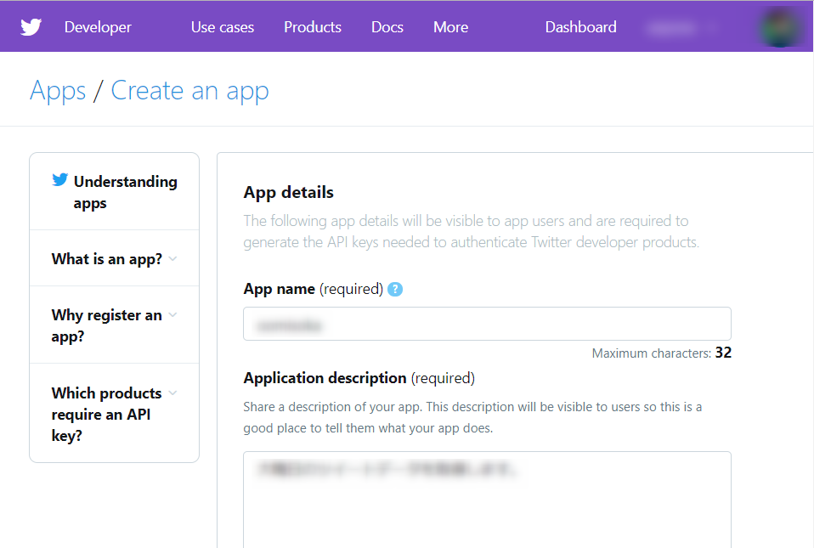Click the App details heading

[x=288, y=193]
